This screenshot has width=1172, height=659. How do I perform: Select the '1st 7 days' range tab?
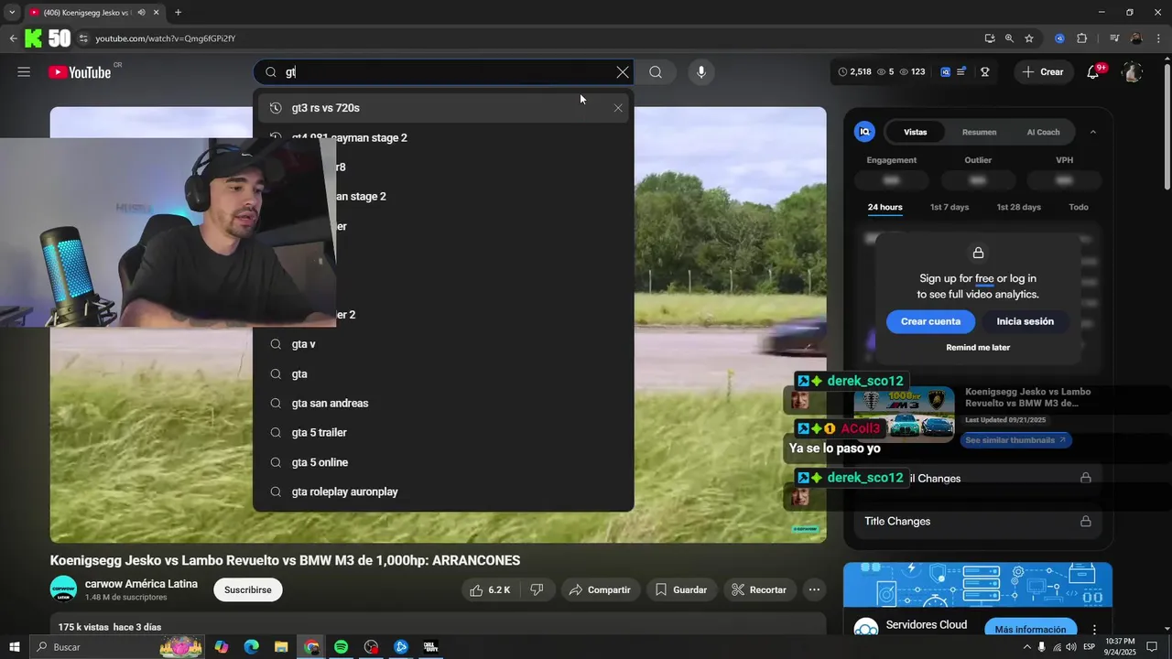[x=950, y=207]
